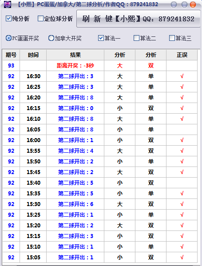Click result text in the 16:15 row

point(75,108)
